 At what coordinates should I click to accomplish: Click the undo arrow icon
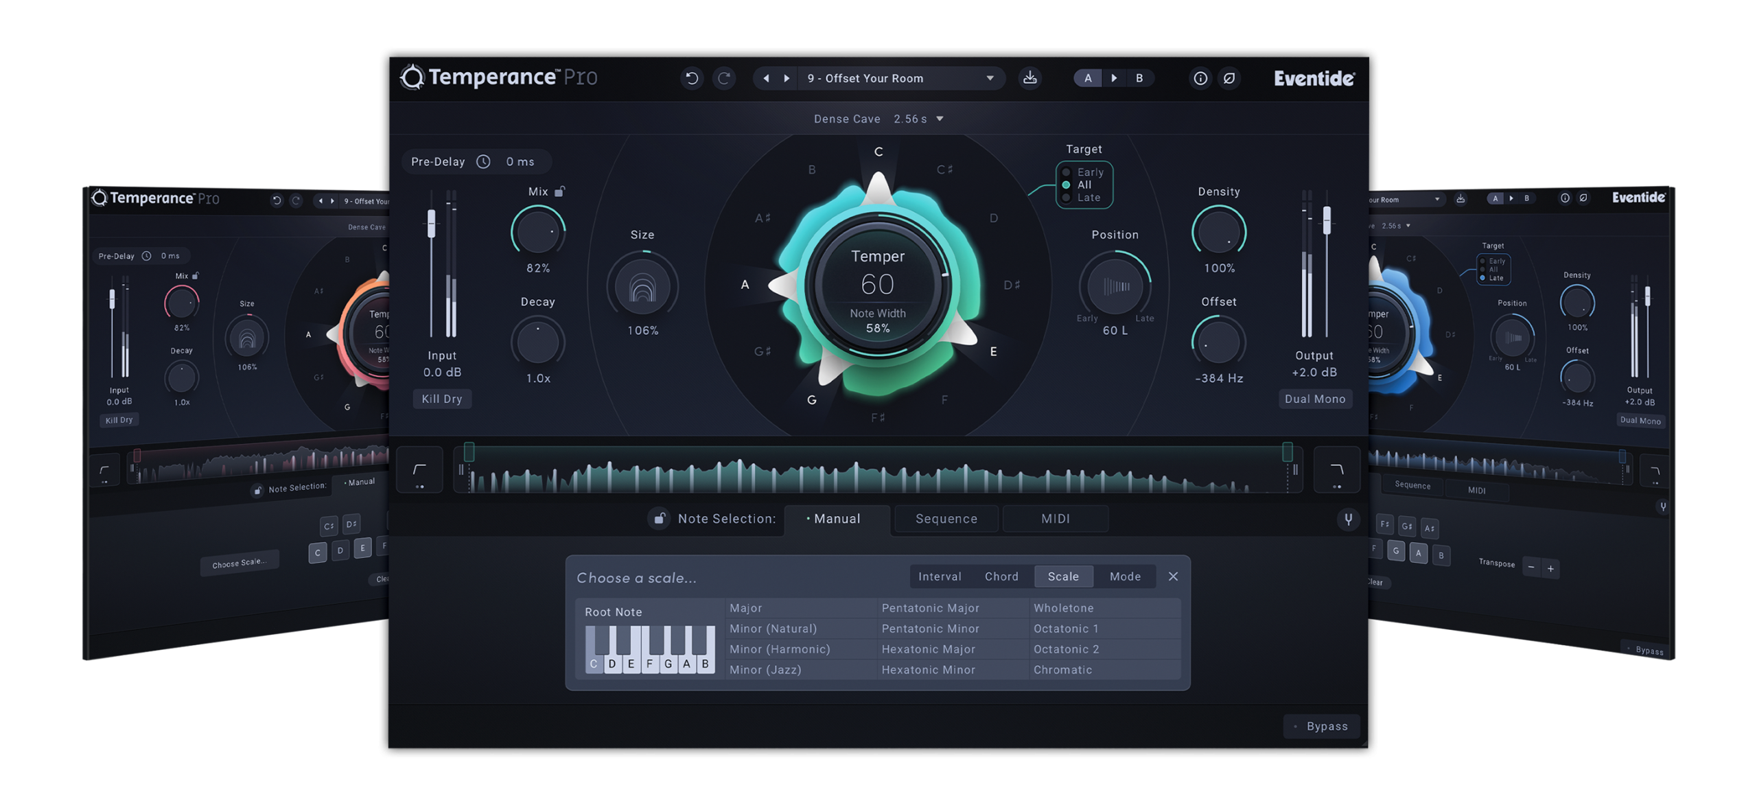point(692,78)
